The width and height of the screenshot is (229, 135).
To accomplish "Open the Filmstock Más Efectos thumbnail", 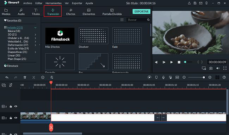I will point(60,36).
